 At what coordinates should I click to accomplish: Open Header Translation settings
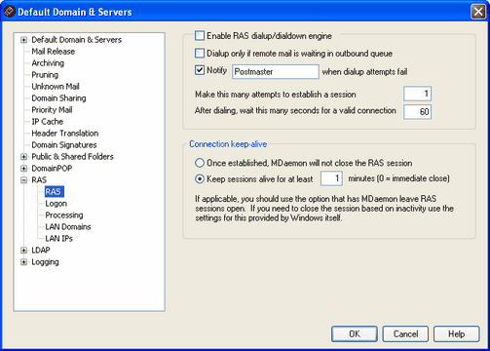(65, 134)
